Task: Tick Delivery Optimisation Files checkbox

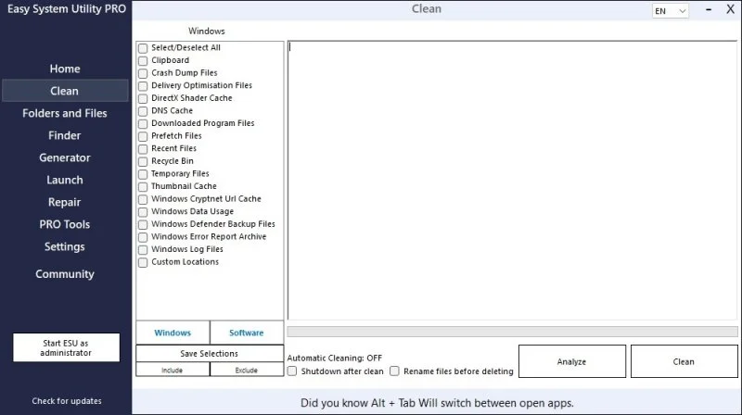Action: (x=143, y=86)
